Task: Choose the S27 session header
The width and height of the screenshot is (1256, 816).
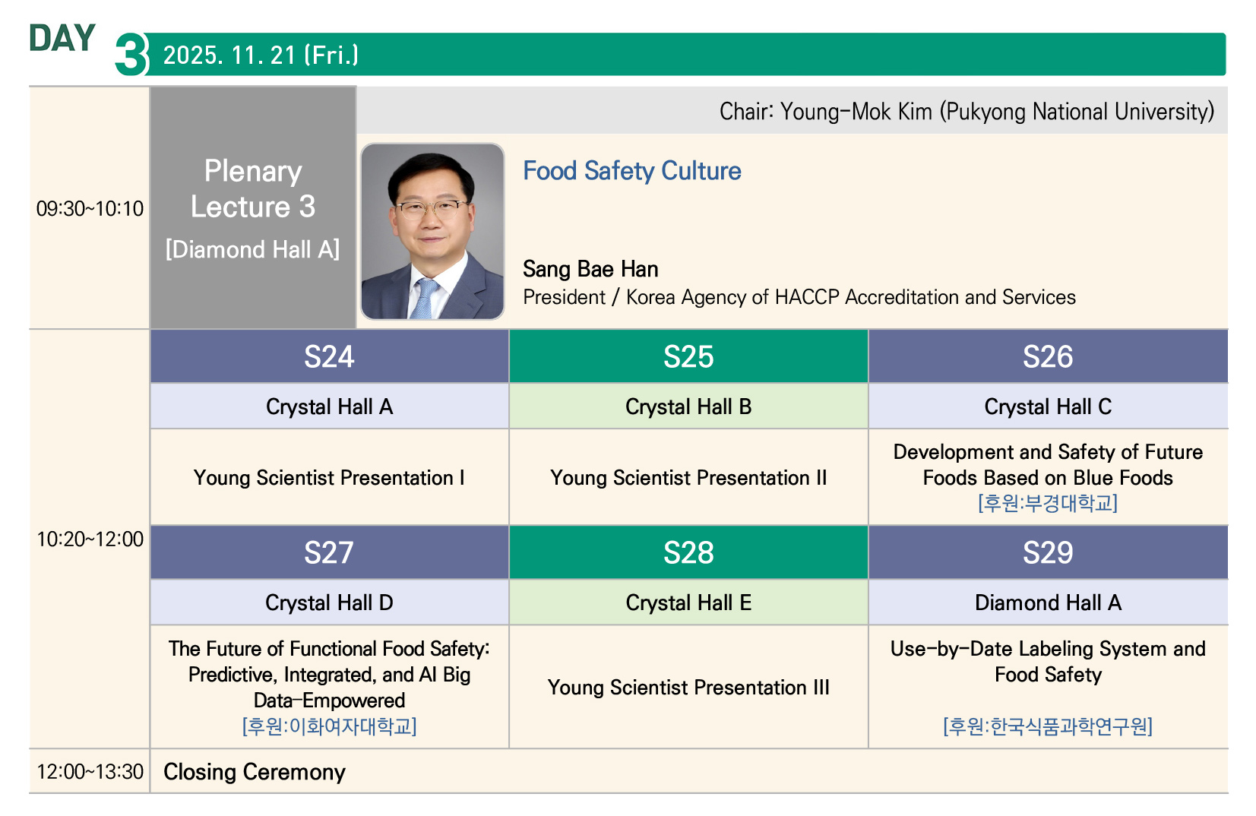Action: 329,552
